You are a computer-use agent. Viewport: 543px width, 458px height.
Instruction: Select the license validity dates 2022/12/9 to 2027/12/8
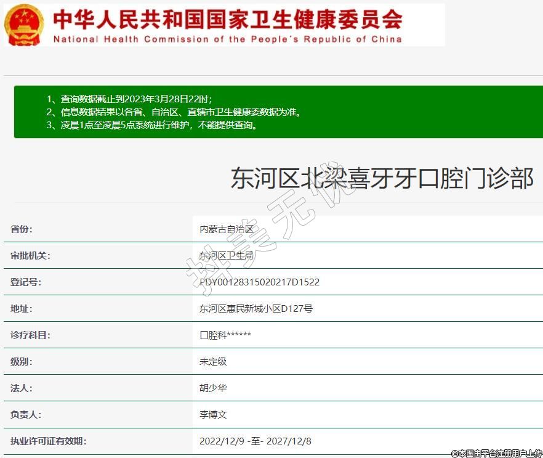(255, 441)
